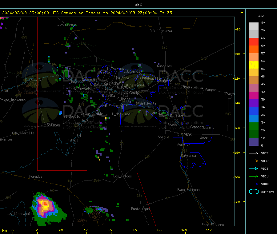Click the VBCP legend label

(265, 153)
